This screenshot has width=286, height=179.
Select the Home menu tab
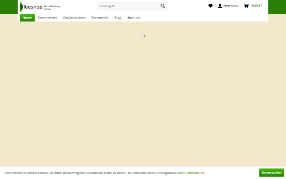coord(27,18)
